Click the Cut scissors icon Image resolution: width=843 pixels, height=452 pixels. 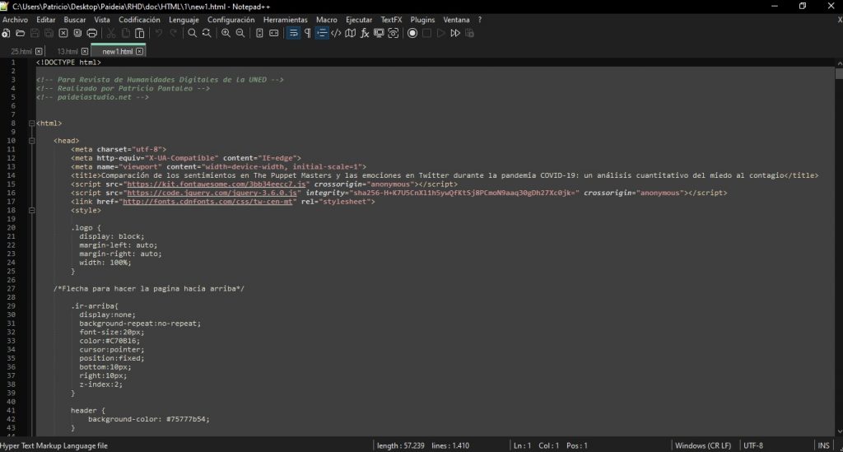point(111,33)
